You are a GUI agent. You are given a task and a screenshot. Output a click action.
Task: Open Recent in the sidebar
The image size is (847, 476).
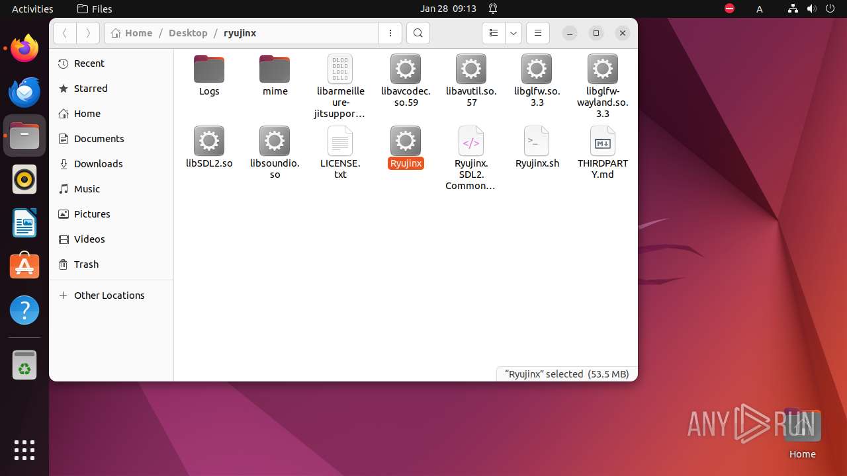coord(111,63)
